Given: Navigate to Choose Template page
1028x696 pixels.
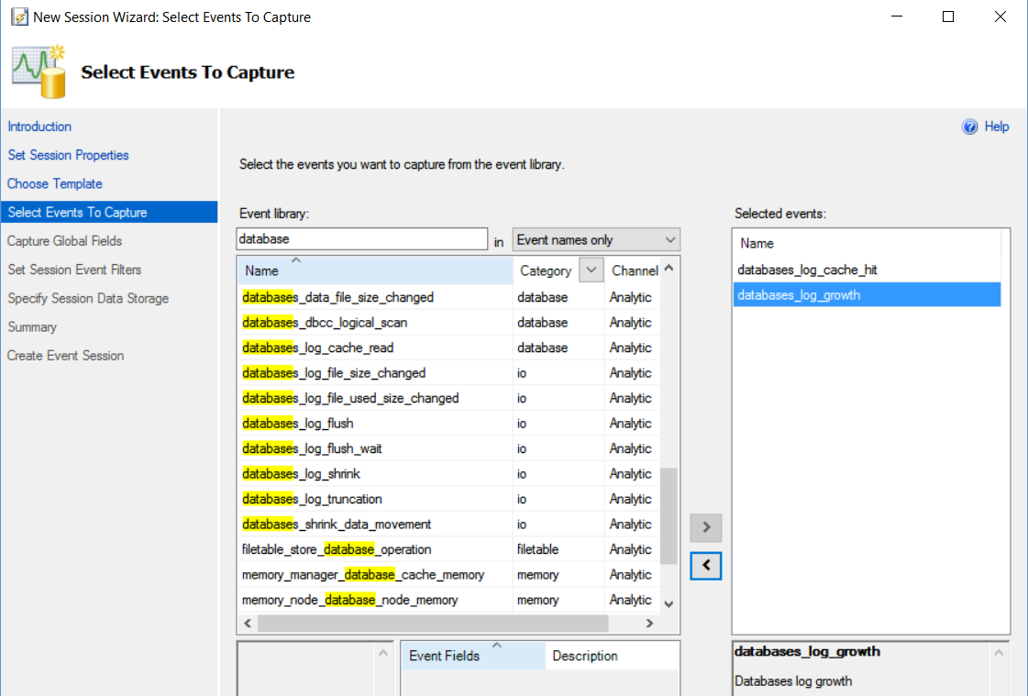Looking at the screenshot, I should point(55,183).
